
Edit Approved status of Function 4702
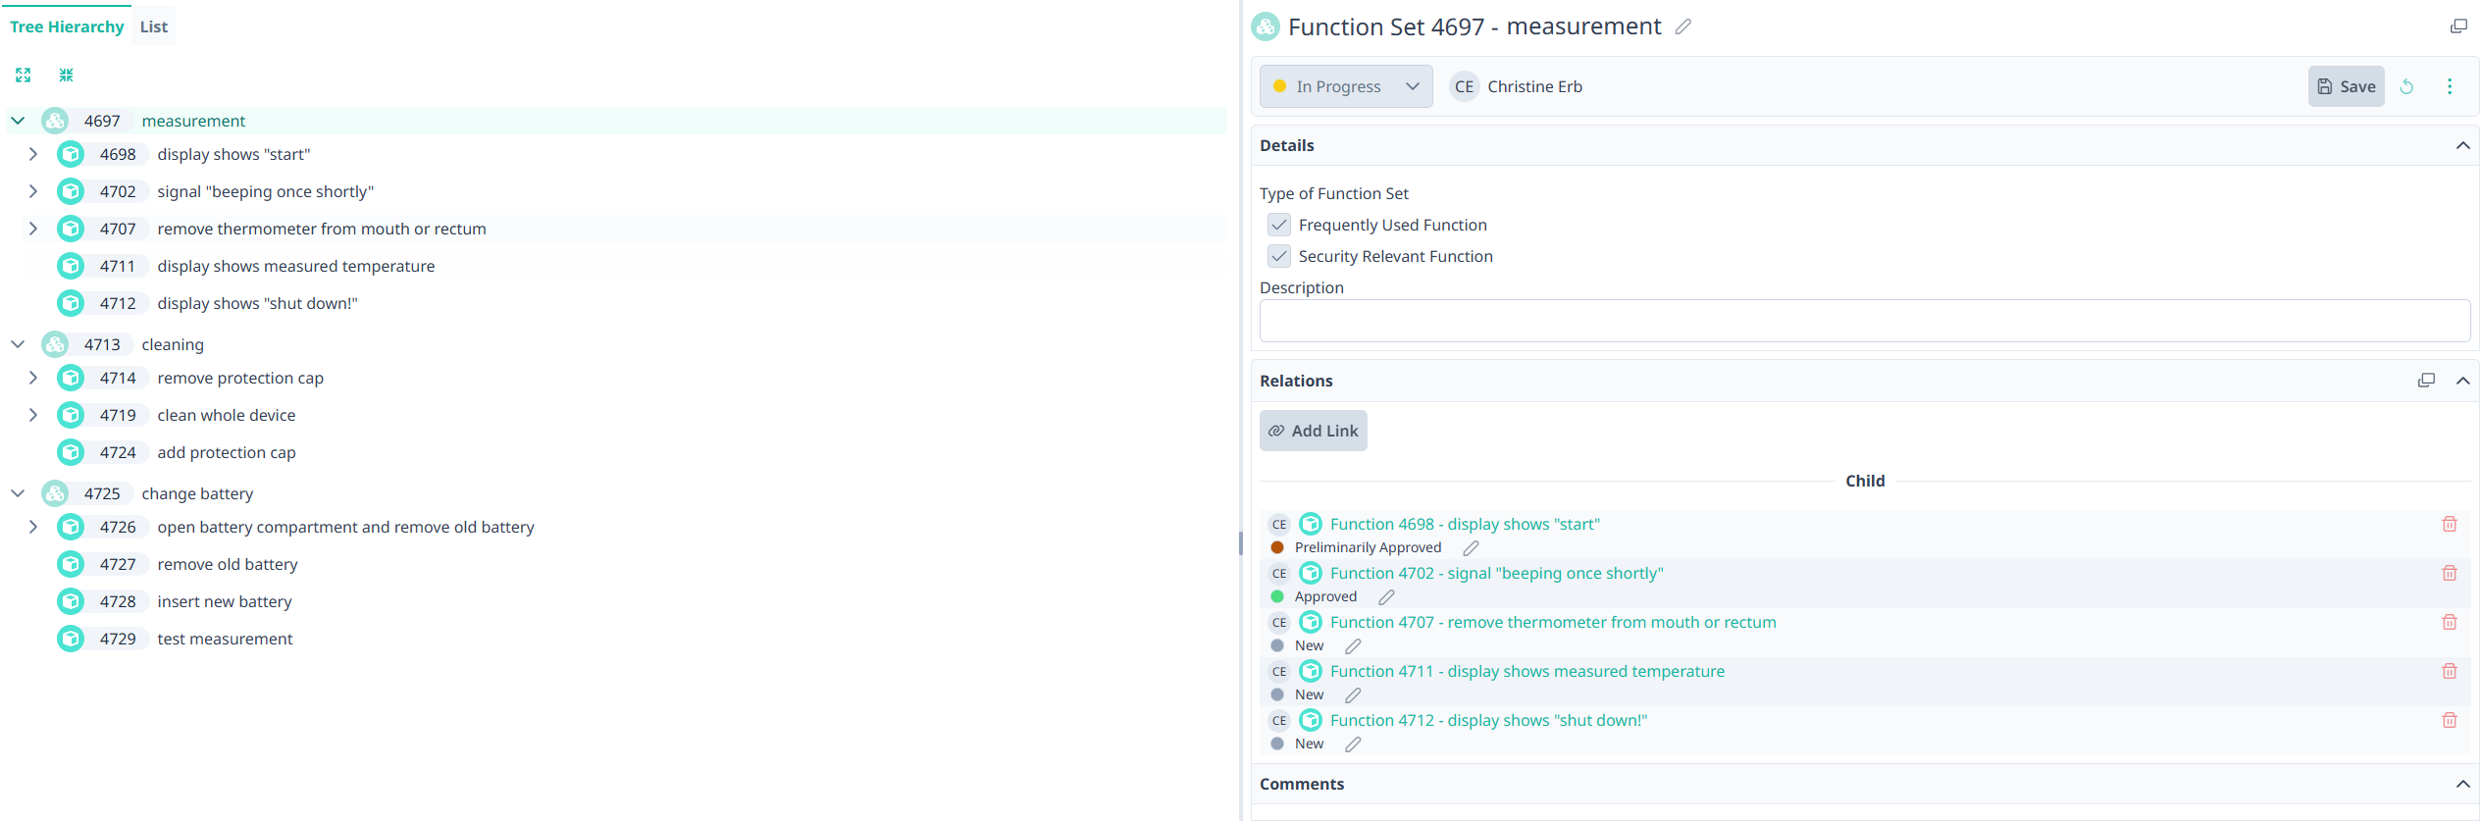[1386, 597]
